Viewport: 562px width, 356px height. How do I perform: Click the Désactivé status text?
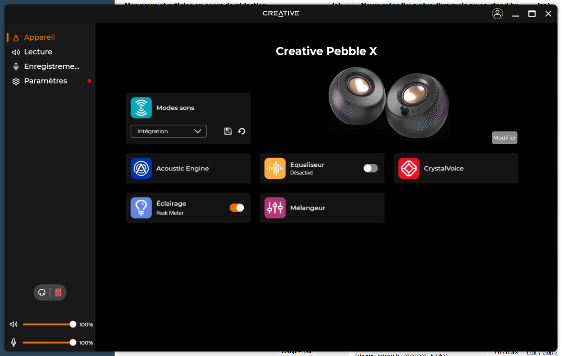click(302, 173)
